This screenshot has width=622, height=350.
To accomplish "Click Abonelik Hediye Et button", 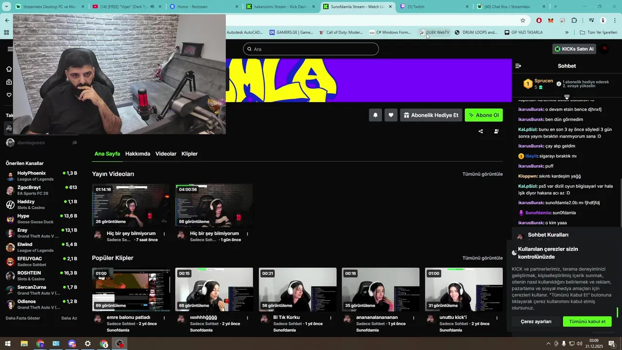I will (431, 115).
